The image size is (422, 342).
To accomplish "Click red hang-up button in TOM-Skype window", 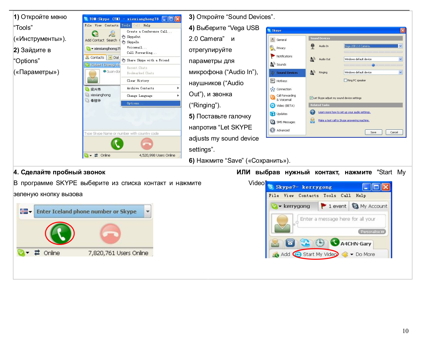I will 147,144.
